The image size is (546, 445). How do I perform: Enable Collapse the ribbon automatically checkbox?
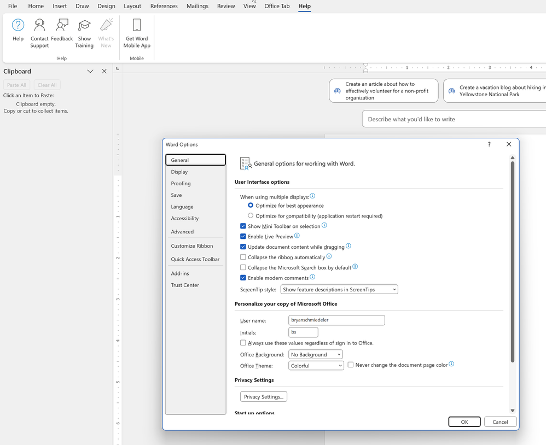click(x=243, y=257)
